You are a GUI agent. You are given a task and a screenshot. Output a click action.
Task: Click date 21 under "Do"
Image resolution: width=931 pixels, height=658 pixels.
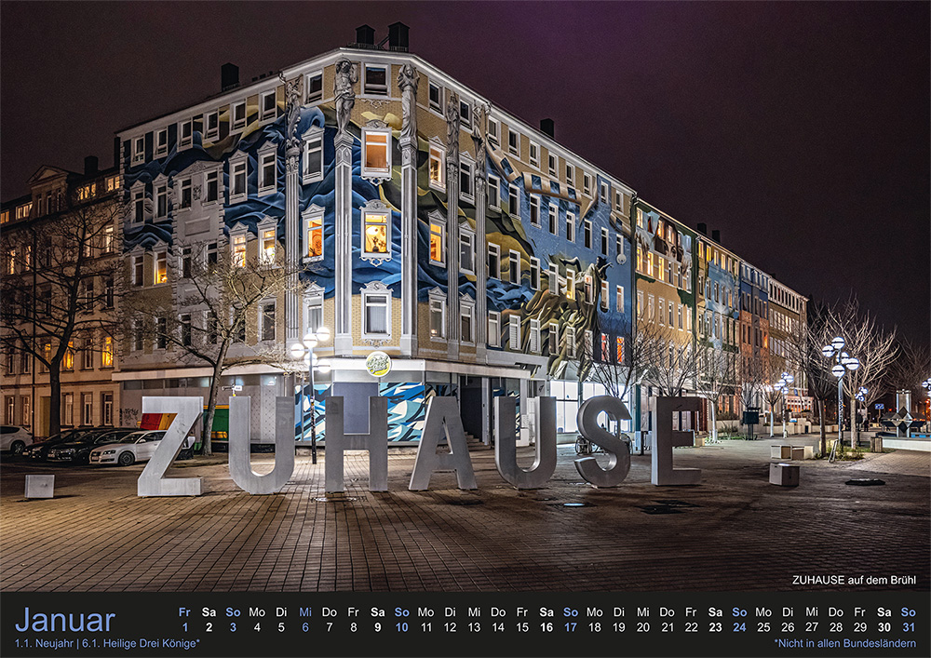668,627
